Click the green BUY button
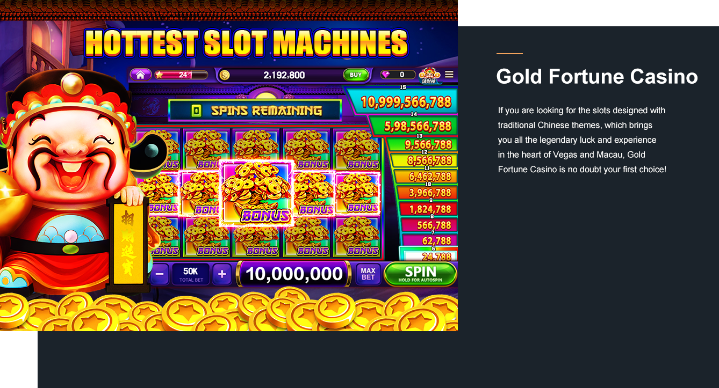Screen dimensions: 719x388 (x=356, y=75)
